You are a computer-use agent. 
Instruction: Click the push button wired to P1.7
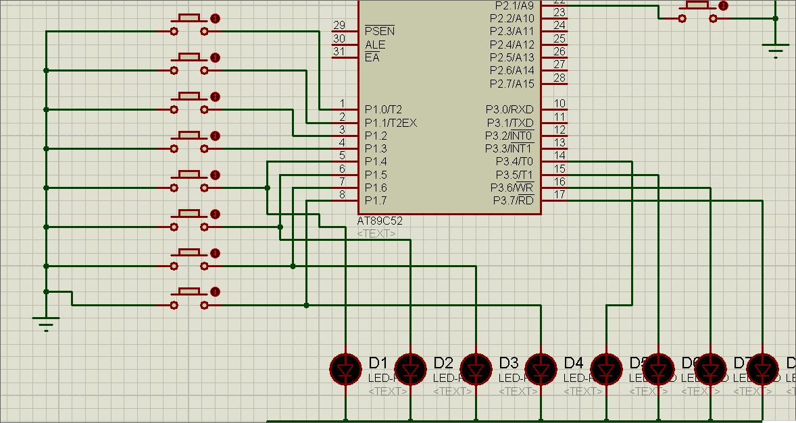tap(189, 298)
